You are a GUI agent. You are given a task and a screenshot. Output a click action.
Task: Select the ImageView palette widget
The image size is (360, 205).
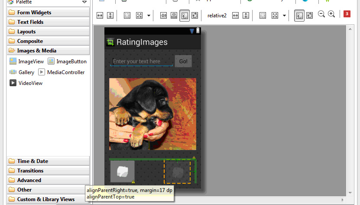click(x=26, y=62)
